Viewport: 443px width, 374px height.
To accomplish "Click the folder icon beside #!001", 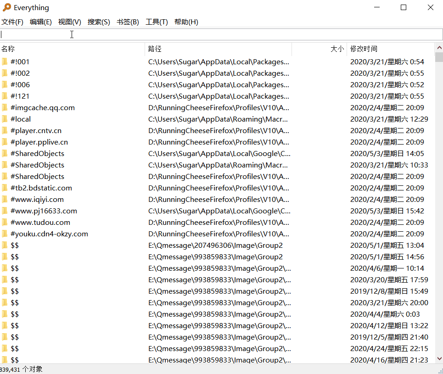I will [5, 61].
